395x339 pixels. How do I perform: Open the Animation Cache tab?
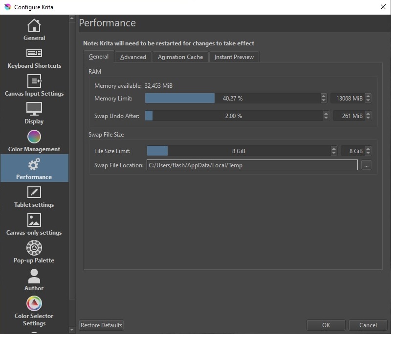180,57
